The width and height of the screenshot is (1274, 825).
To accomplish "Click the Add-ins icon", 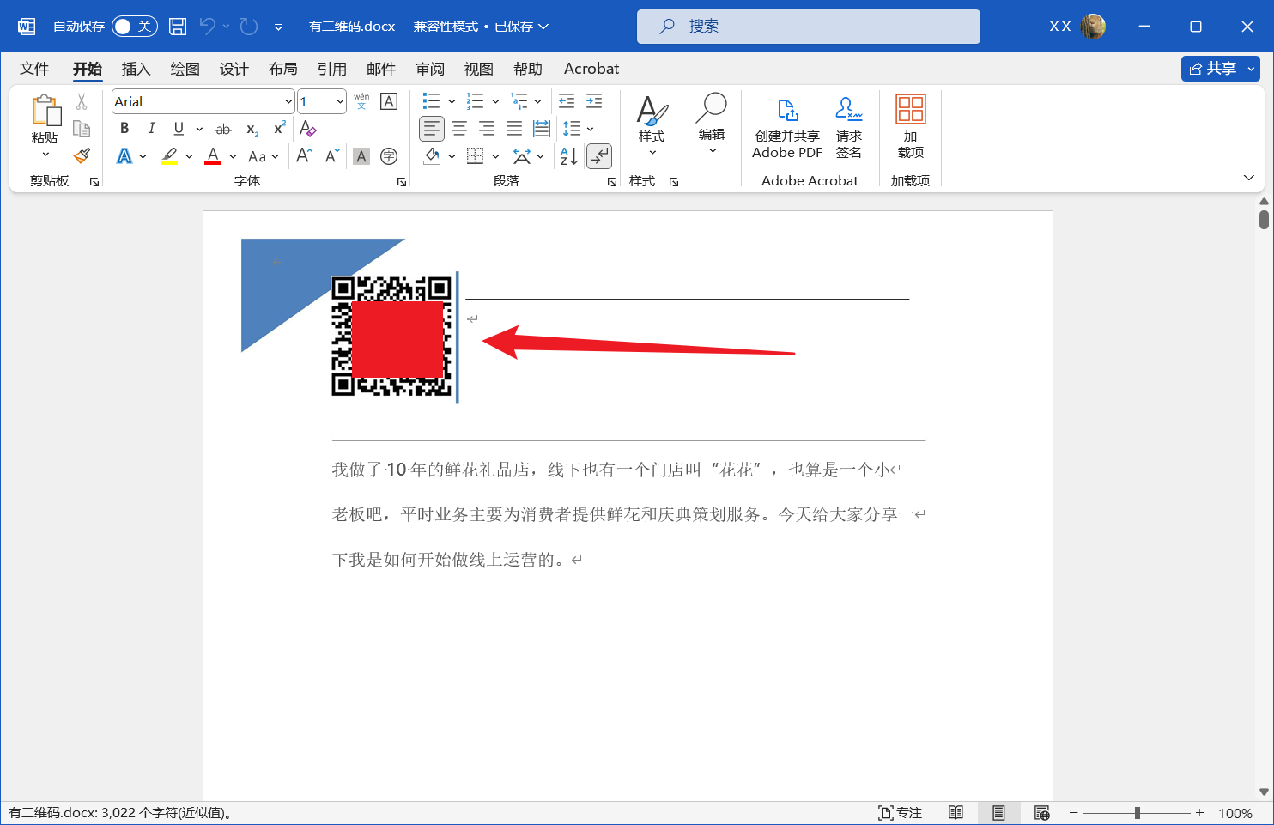I will [910, 129].
